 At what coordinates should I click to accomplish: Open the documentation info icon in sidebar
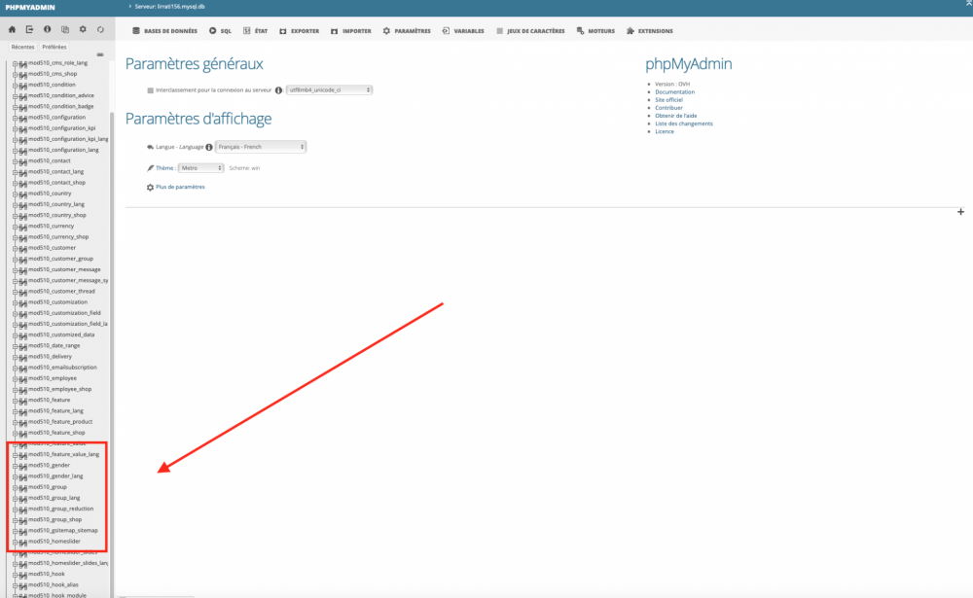click(47, 29)
